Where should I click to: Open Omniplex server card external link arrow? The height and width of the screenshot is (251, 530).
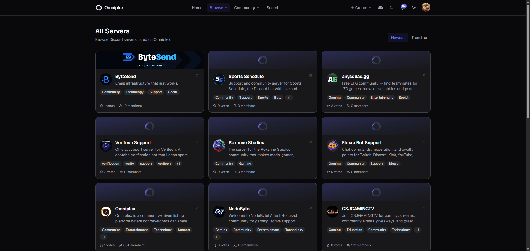point(197,208)
